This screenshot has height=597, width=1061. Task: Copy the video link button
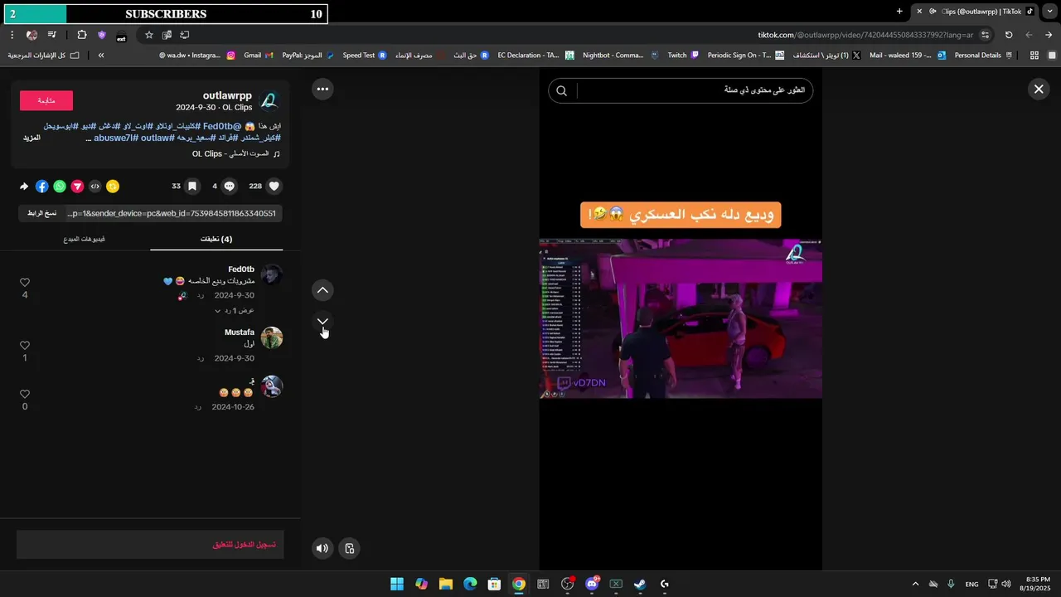pos(41,213)
